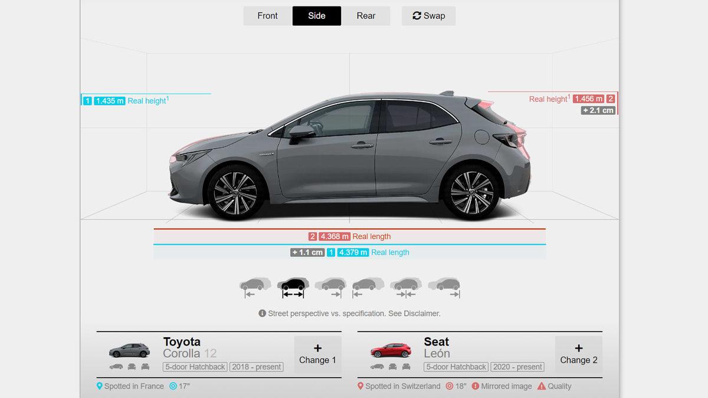Click the 2018 - present tag for Corolla
The height and width of the screenshot is (398, 708).
(256, 367)
